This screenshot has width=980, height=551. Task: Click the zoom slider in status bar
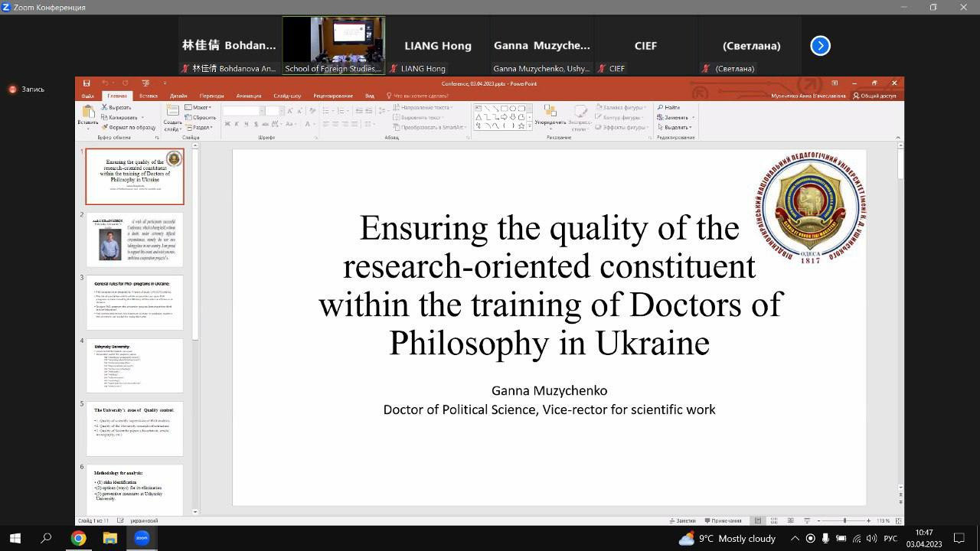point(844,520)
